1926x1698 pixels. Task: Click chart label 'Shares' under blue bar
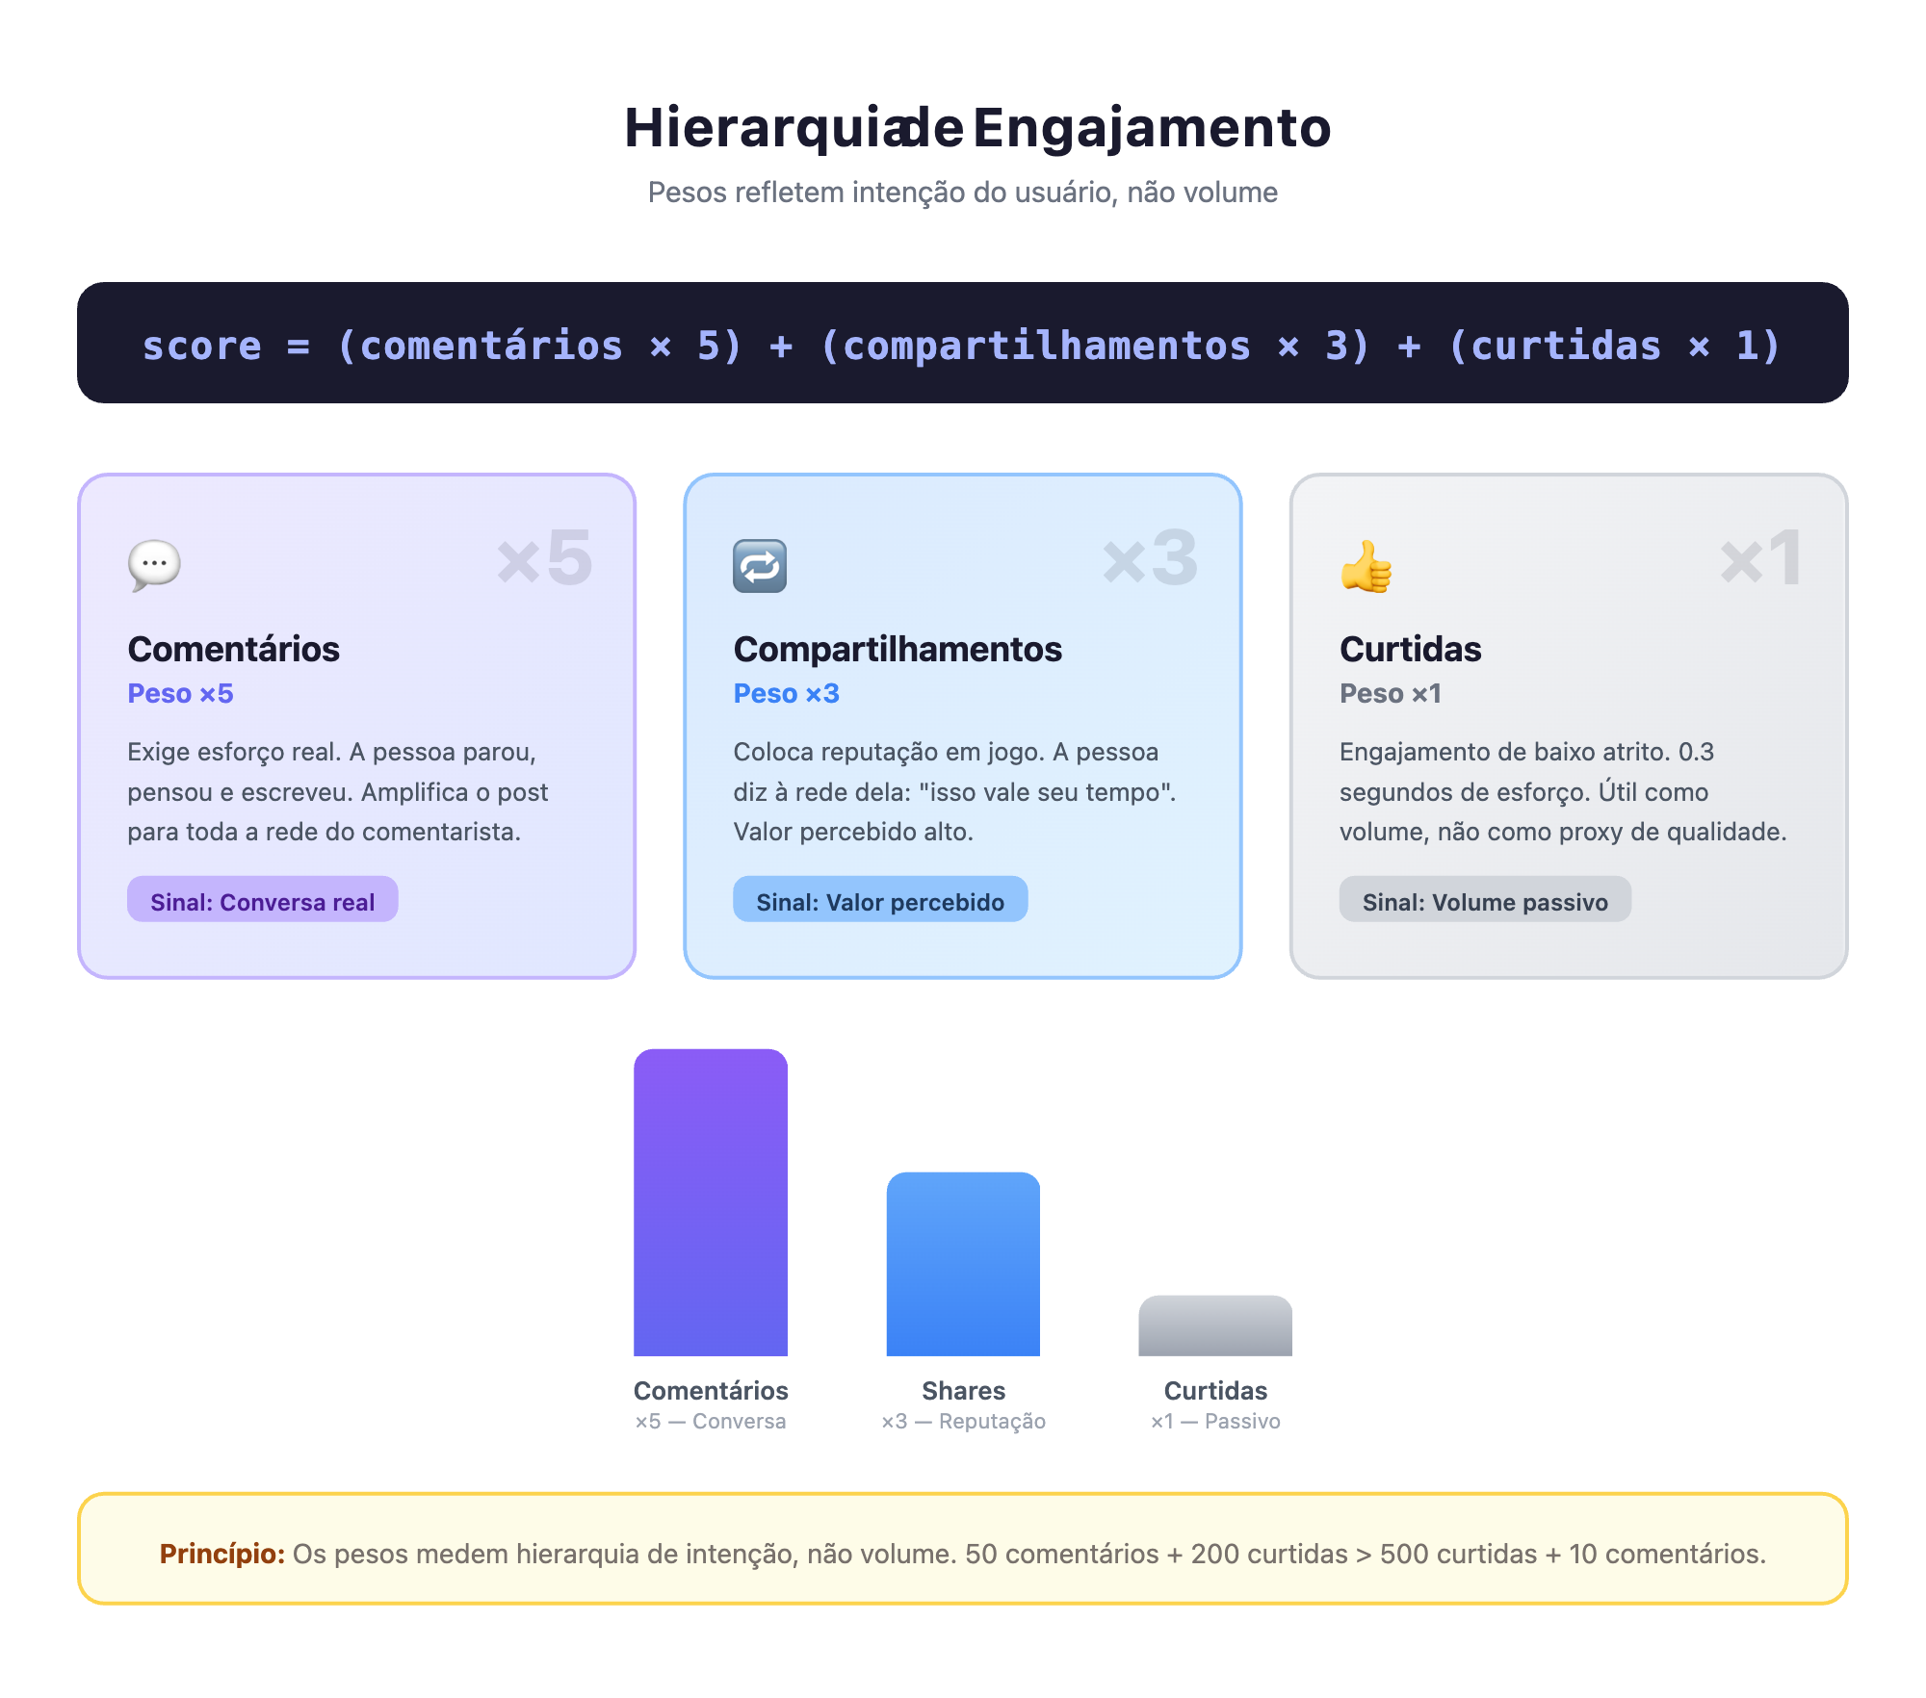coord(963,1390)
